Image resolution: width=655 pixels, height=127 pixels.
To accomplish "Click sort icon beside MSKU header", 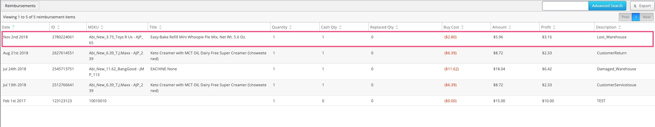I will pos(102,27).
